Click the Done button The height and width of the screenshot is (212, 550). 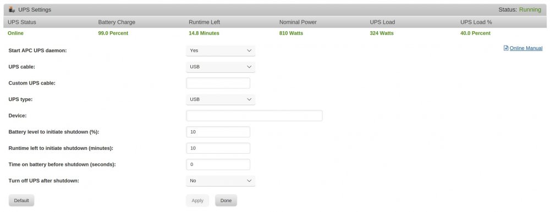point(226,200)
